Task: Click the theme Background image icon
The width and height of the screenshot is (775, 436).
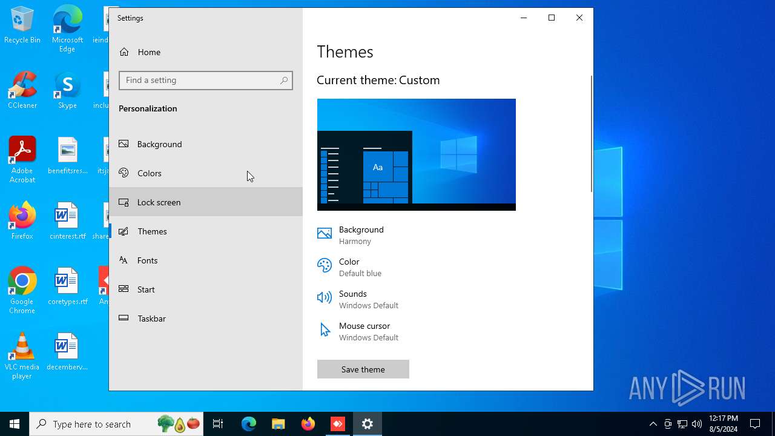Action: click(x=325, y=234)
